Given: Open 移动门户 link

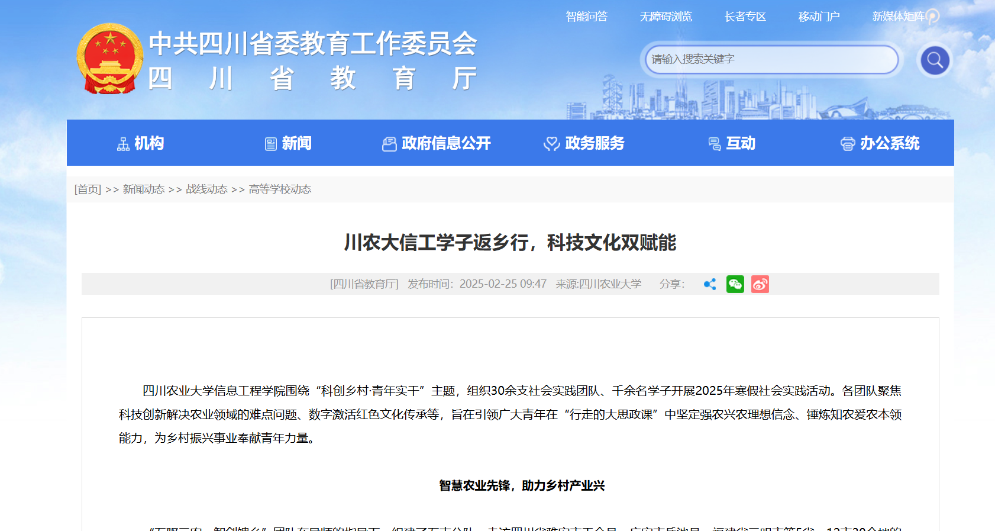Looking at the screenshot, I should (x=819, y=17).
